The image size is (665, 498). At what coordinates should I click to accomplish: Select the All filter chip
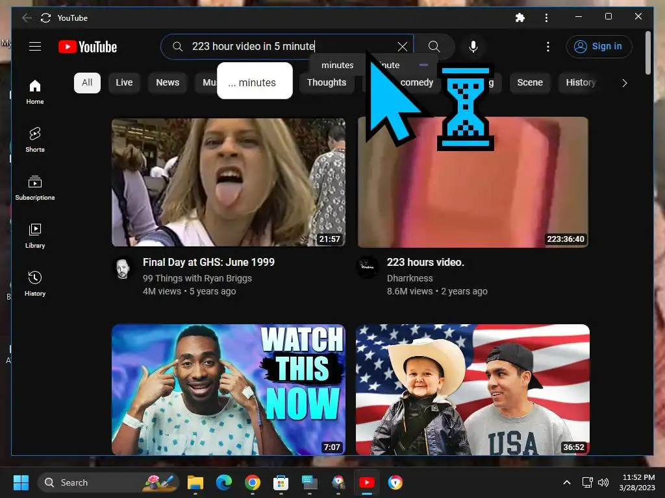tap(87, 82)
